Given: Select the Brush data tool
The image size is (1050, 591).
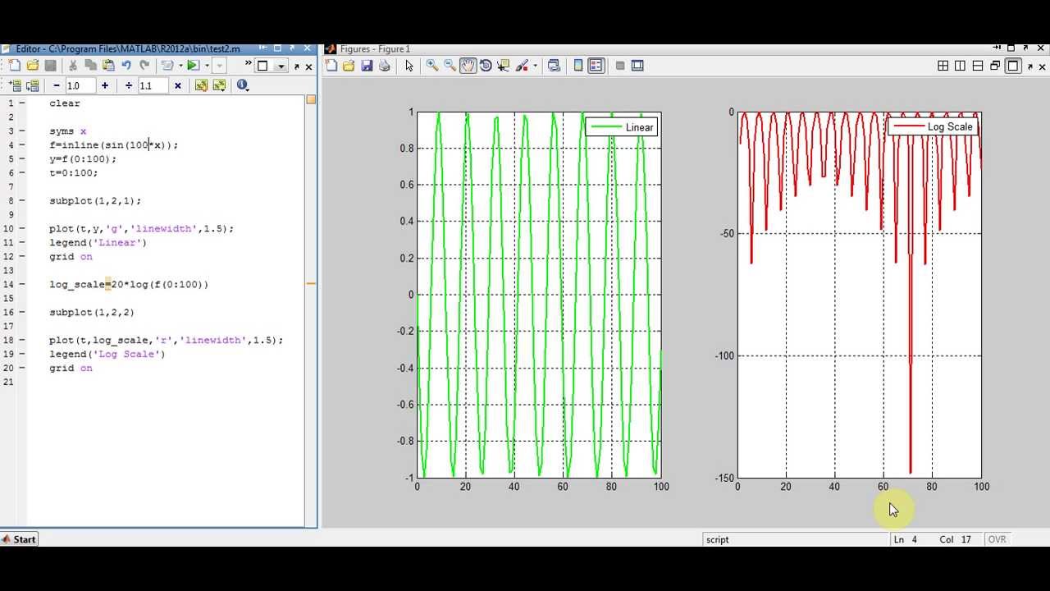Looking at the screenshot, I should tap(523, 66).
